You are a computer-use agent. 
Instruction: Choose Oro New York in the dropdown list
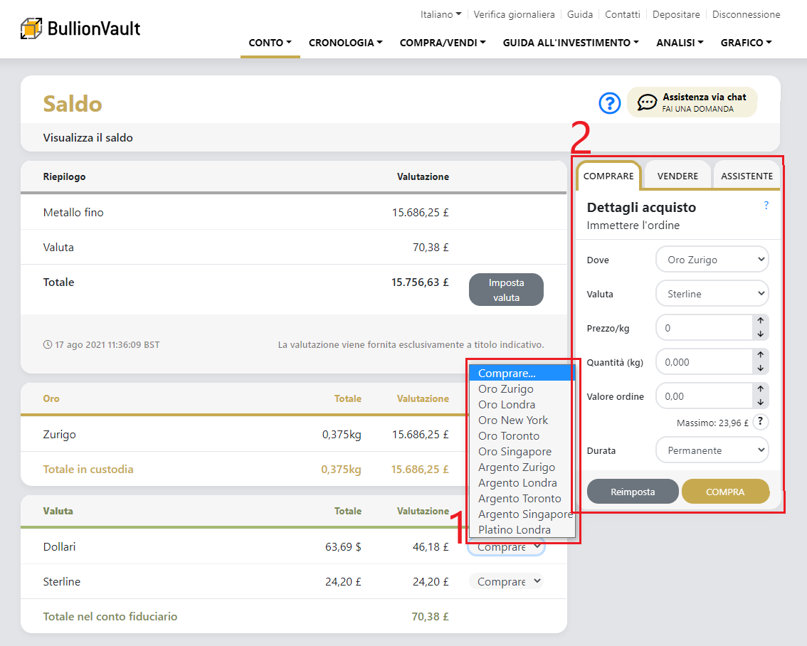point(513,420)
